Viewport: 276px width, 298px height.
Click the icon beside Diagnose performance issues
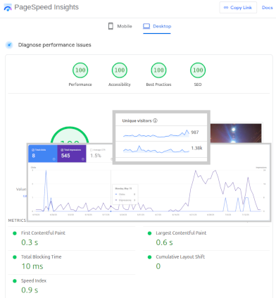[9, 45]
